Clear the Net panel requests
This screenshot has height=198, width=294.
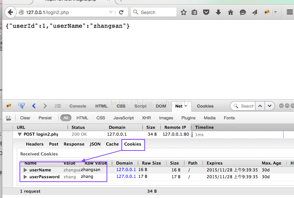tap(25, 118)
